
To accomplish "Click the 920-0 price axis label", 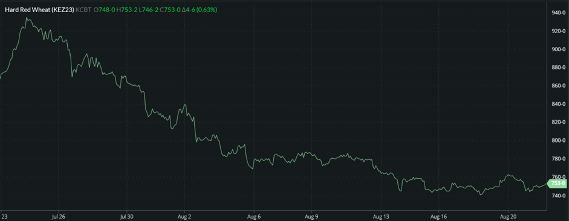I will (x=558, y=31).
